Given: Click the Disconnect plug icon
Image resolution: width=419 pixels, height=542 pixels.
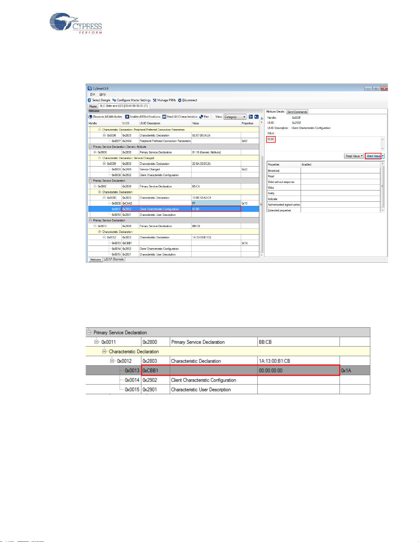Looking at the screenshot, I should [x=180, y=100].
